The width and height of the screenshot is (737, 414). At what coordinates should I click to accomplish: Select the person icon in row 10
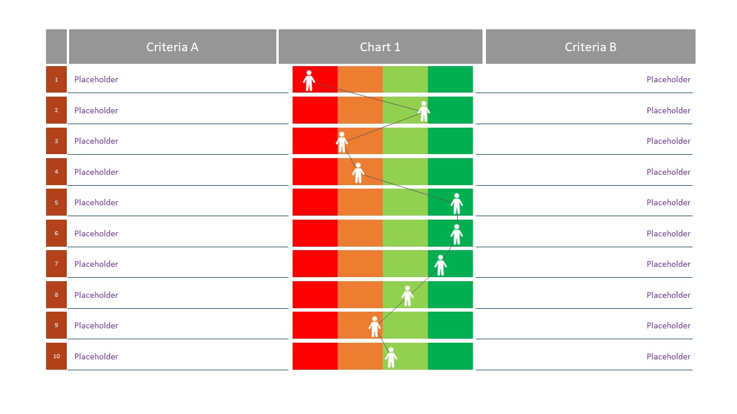tap(391, 357)
